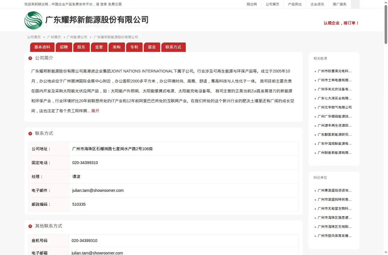Open related company 广州市士林电器有限…

[x=335, y=80]
